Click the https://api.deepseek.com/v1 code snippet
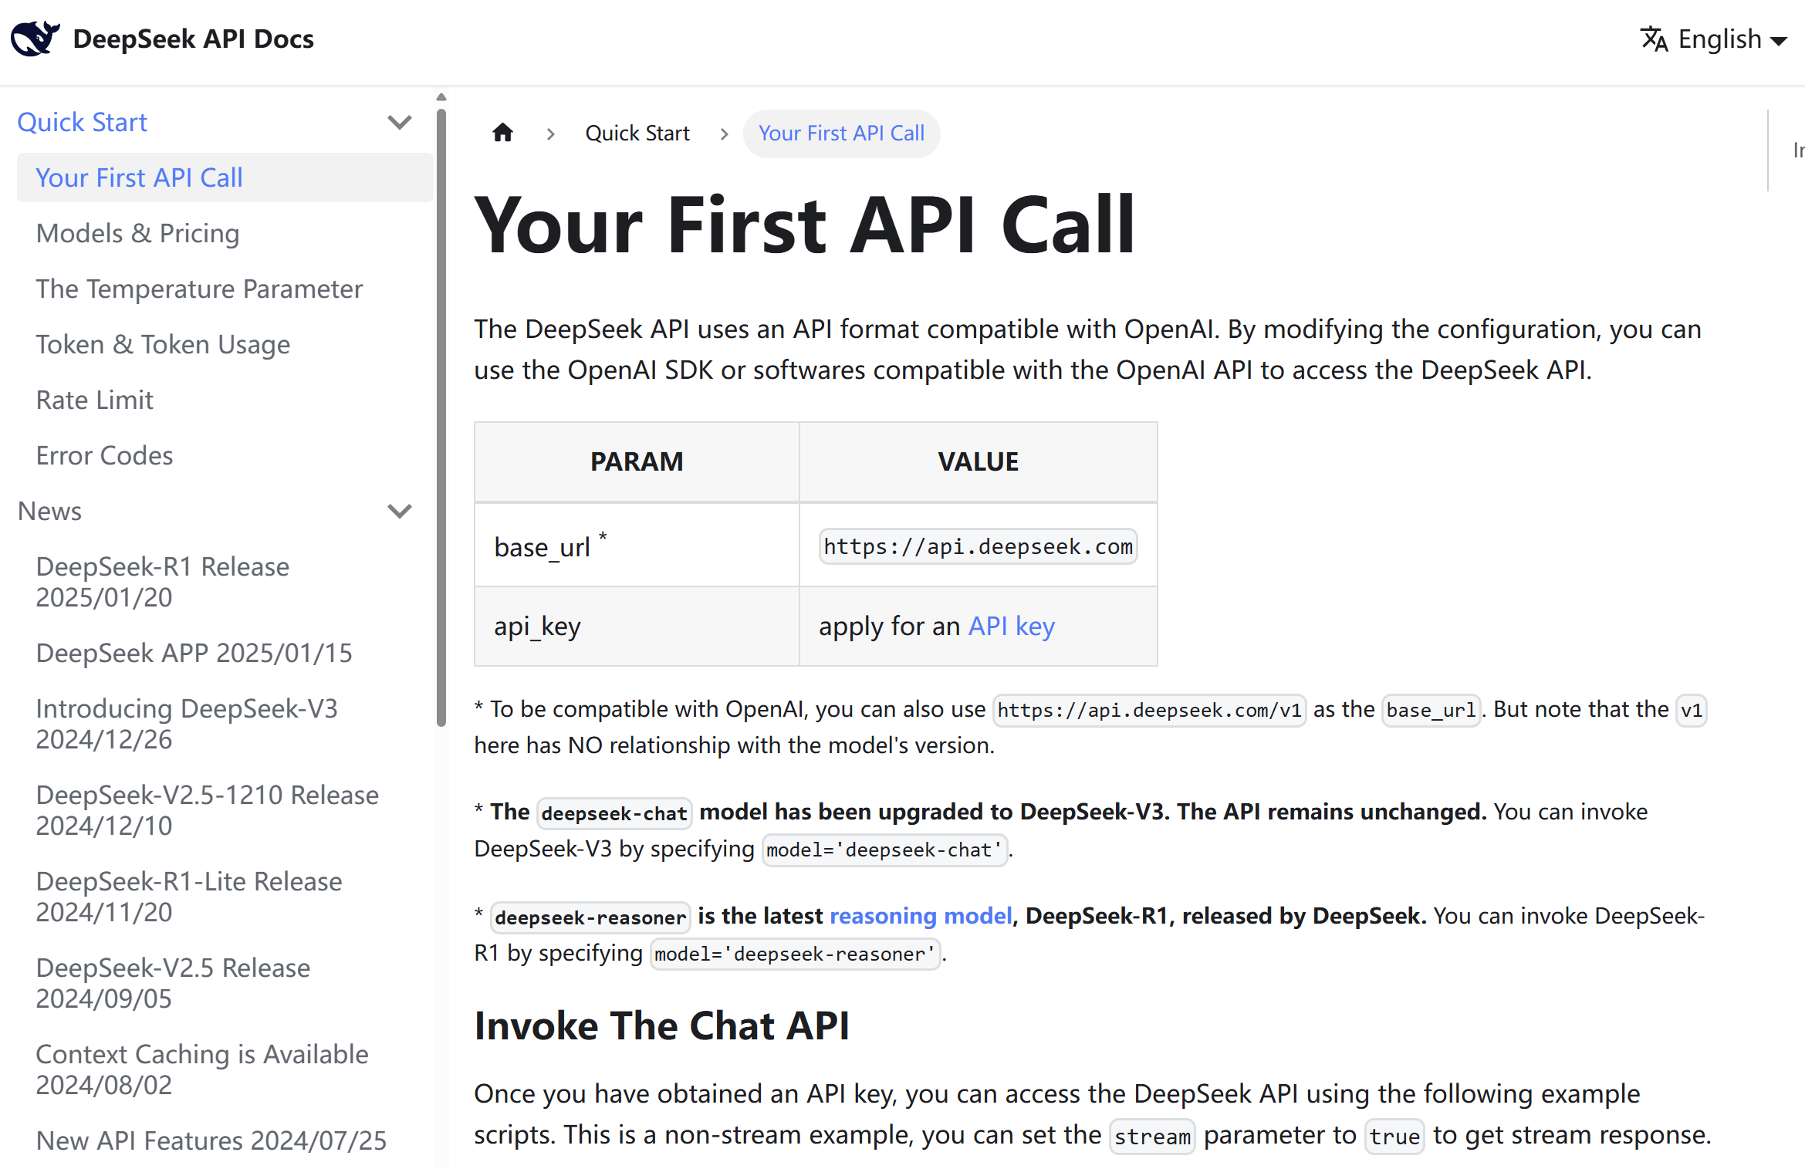Viewport: 1805px width, 1169px height. point(1149,710)
